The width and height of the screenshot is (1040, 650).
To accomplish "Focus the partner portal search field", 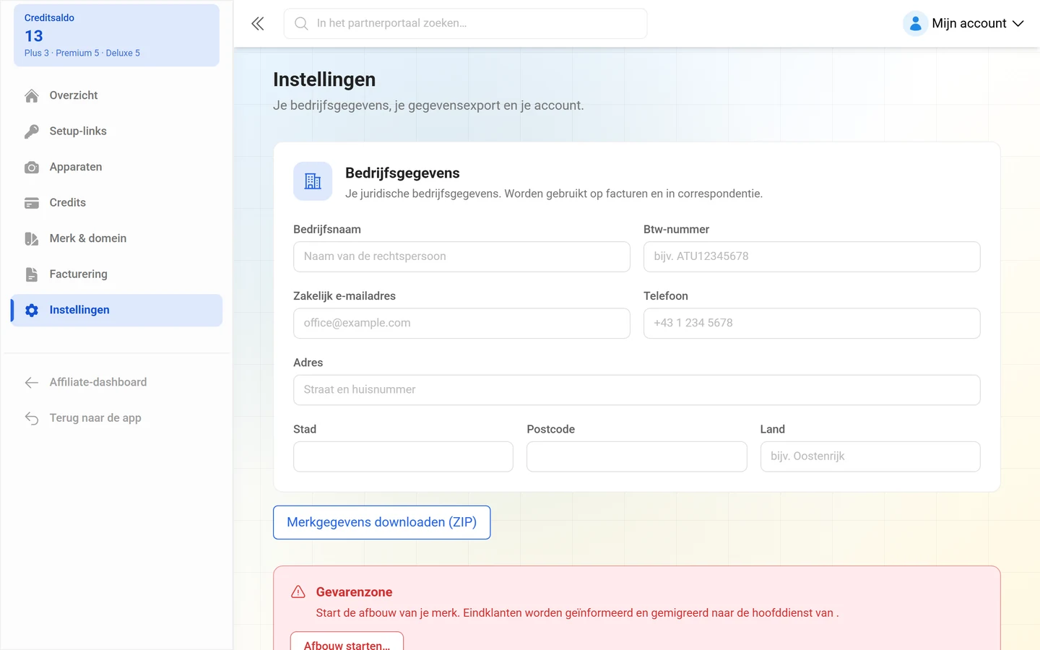I will pyautogui.click(x=466, y=24).
